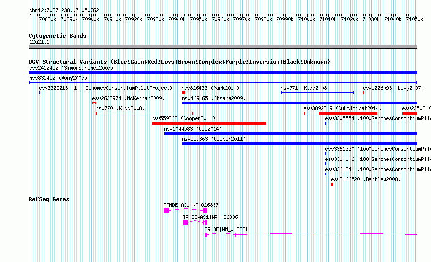
Task: Click the esv2166520 Bentley2008 red marker
Action: (x=332, y=184)
